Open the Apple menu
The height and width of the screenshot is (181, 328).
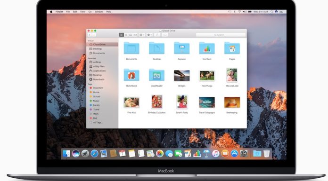coord(51,12)
